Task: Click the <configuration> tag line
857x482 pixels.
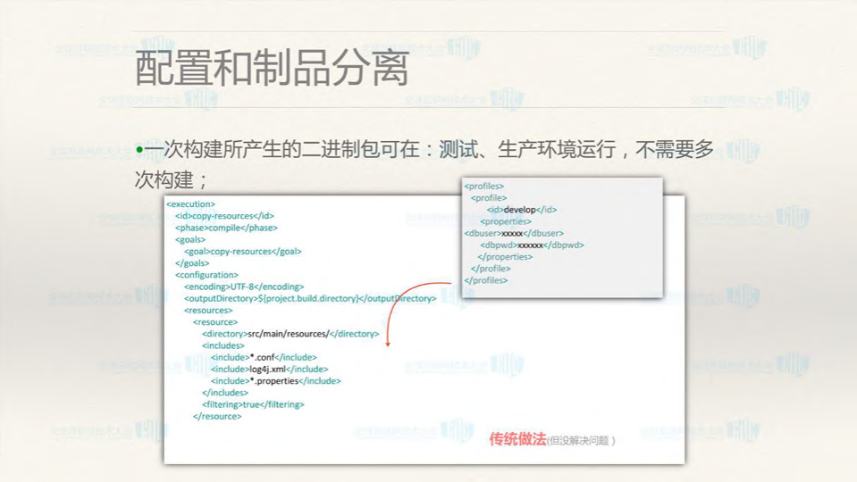Action: pos(206,275)
